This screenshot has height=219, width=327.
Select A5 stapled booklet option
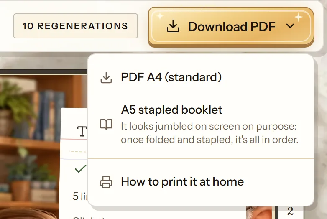(x=201, y=125)
